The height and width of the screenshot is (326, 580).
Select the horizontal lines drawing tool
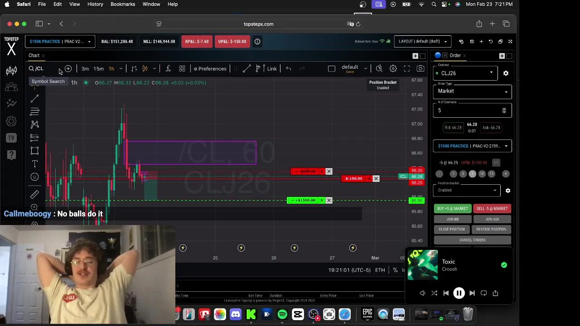pyautogui.click(x=34, y=111)
